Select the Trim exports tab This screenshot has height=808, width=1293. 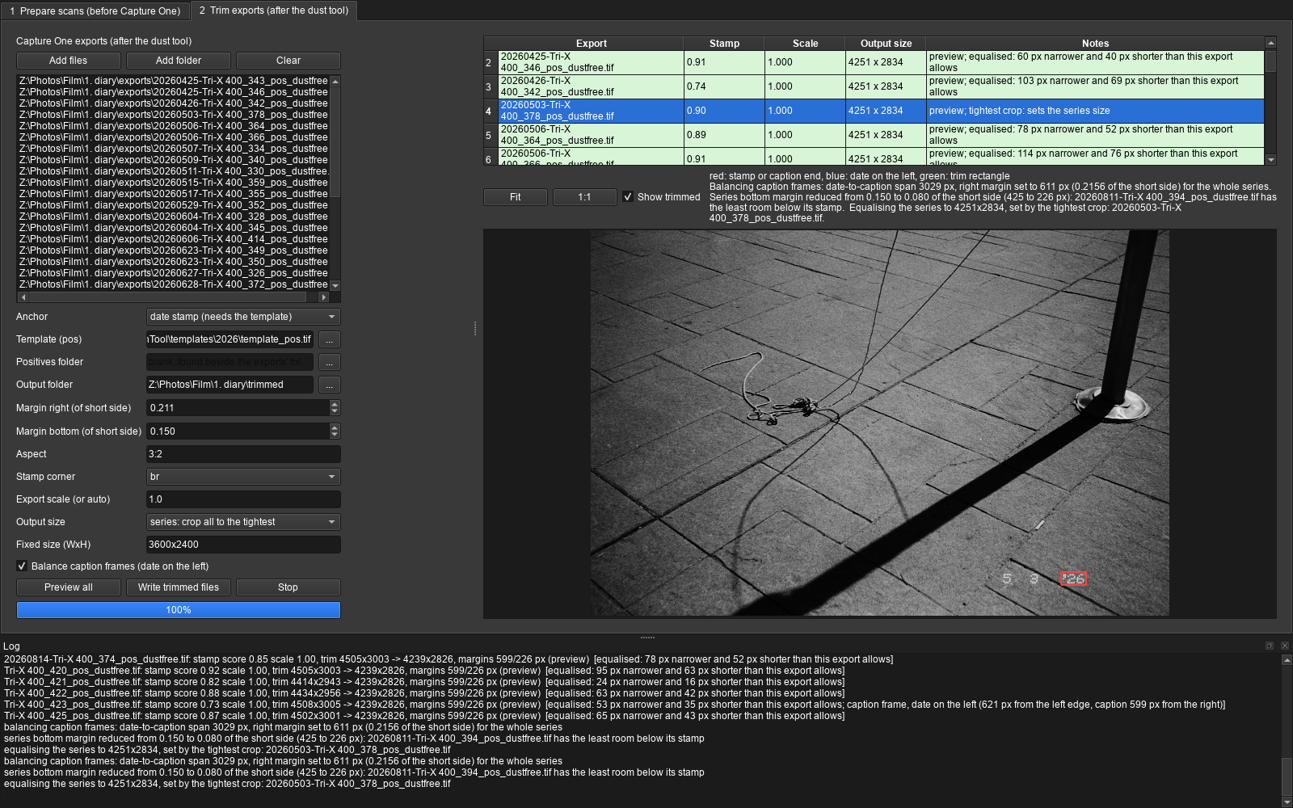274,11
